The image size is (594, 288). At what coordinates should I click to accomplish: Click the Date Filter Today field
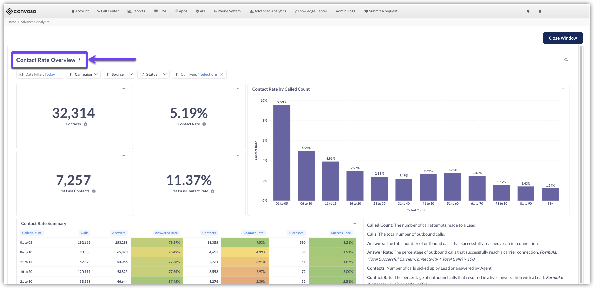tap(40, 75)
